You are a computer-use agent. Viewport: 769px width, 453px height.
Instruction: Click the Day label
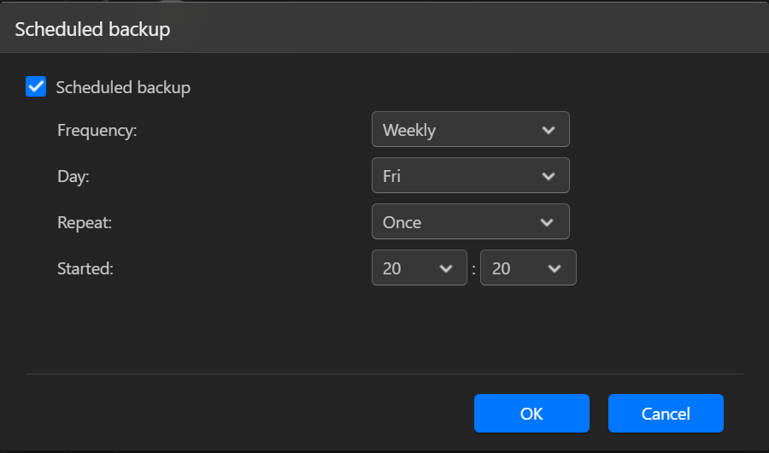click(x=73, y=177)
